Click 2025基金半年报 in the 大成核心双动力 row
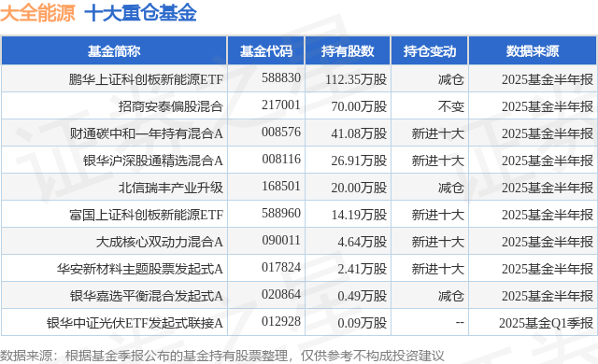The image size is (598, 364). 548,242
